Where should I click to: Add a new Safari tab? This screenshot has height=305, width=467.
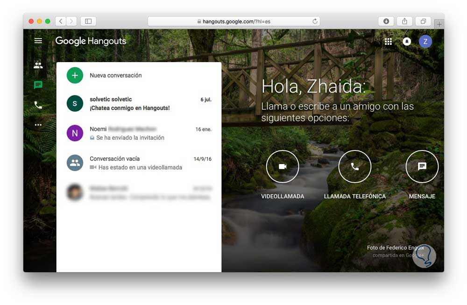[x=439, y=24]
